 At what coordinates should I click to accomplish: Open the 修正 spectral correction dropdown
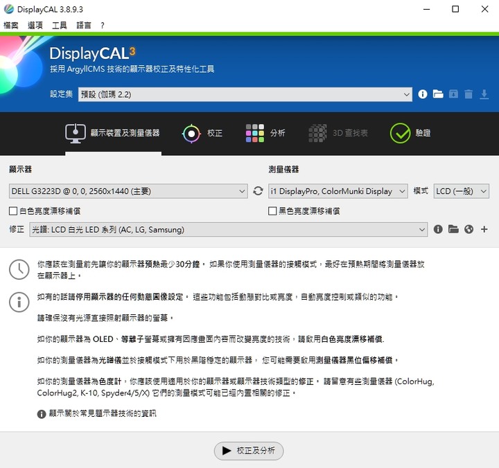pyautogui.click(x=228, y=229)
